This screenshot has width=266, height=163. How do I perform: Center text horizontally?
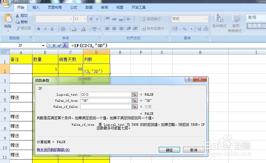tap(114, 29)
